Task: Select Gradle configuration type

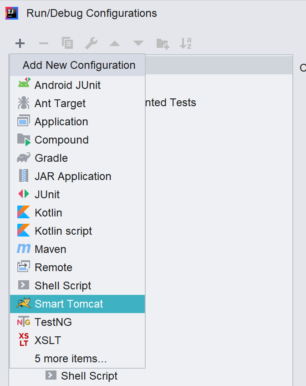Action: (x=77, y=158)
